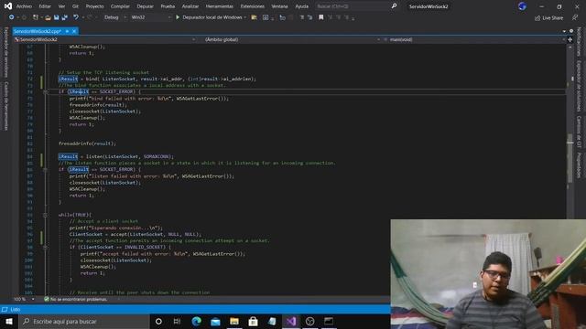Open the Ayuda menu

(301, 6)
